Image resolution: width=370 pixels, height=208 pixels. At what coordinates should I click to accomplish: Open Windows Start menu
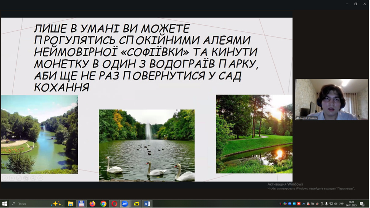pyautogui.click(x=5, y=204)
